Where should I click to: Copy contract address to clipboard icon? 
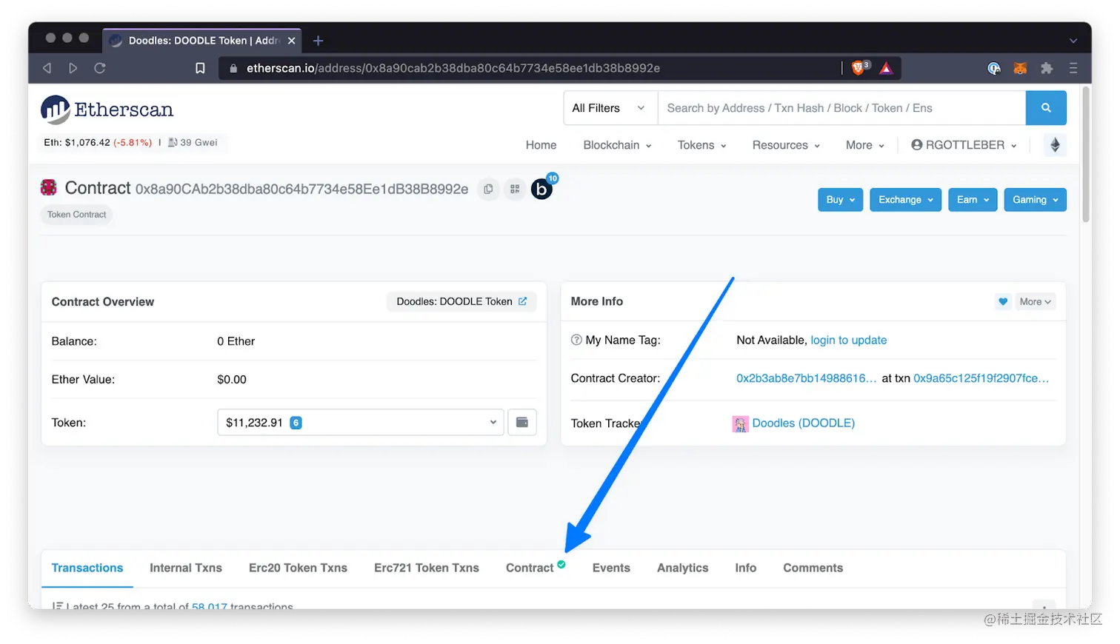tap(488, 189)
